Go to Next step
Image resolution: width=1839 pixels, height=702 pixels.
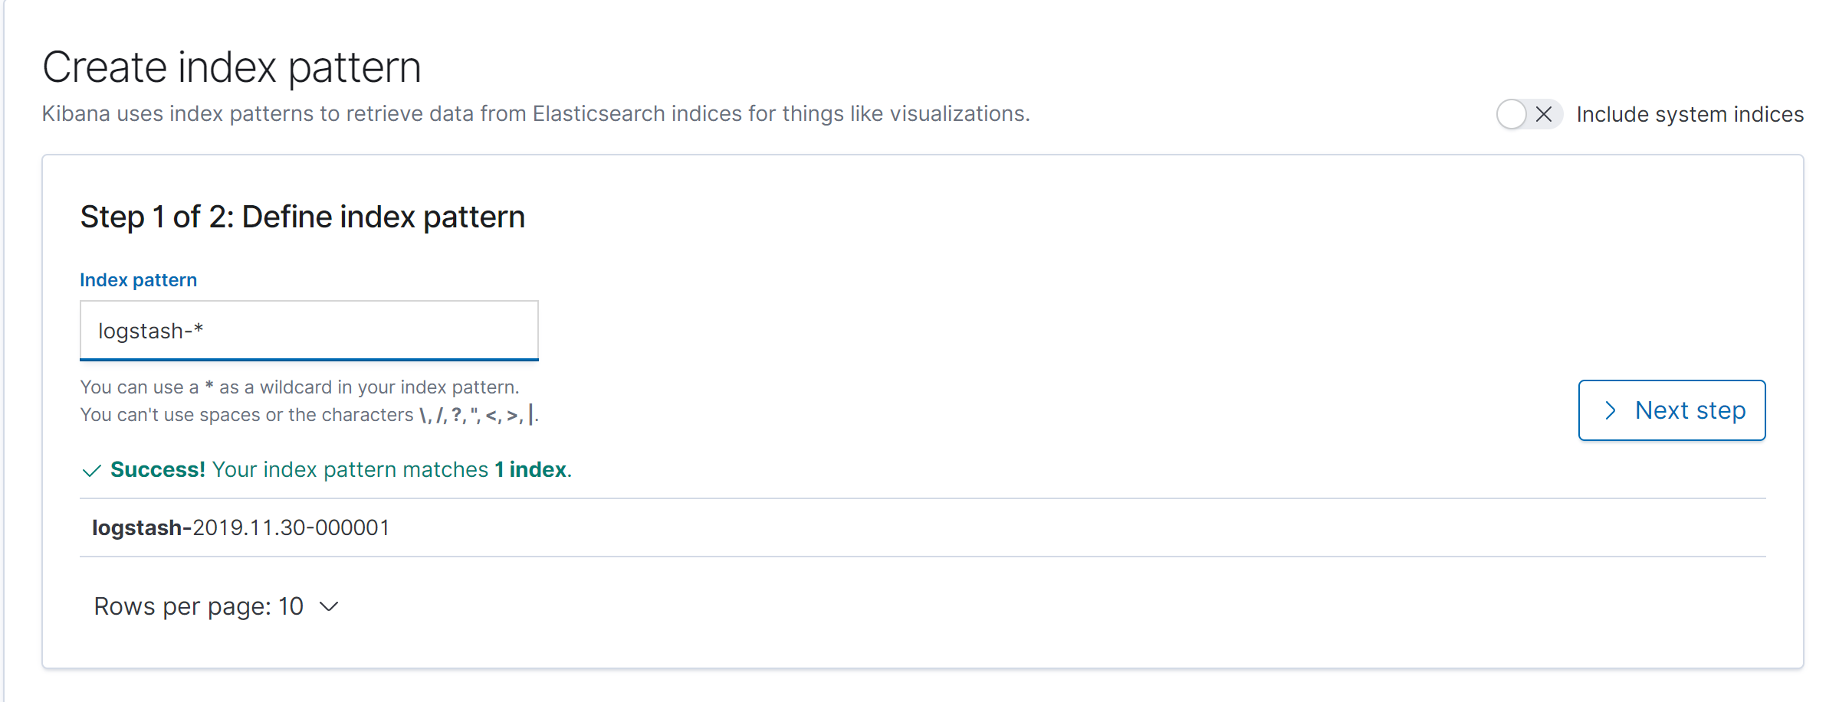tap(1672, 410)
